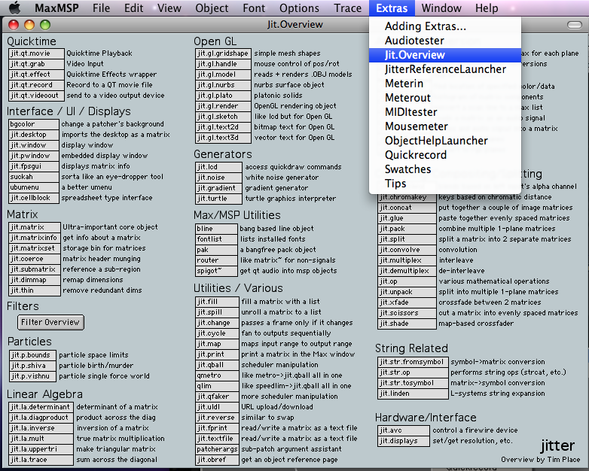
Task: Open MIDItester from the Extras menu
Action: (x=445, y=112)
